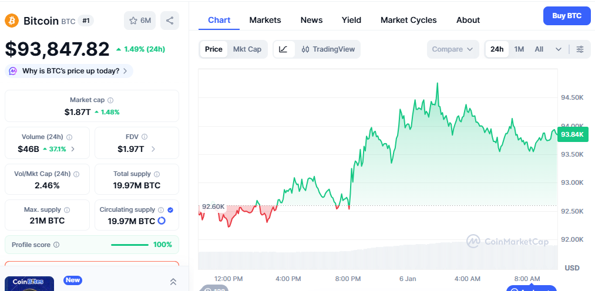Expand FDV details arrow
Screen dimensions: 595x291
(153, 149)
